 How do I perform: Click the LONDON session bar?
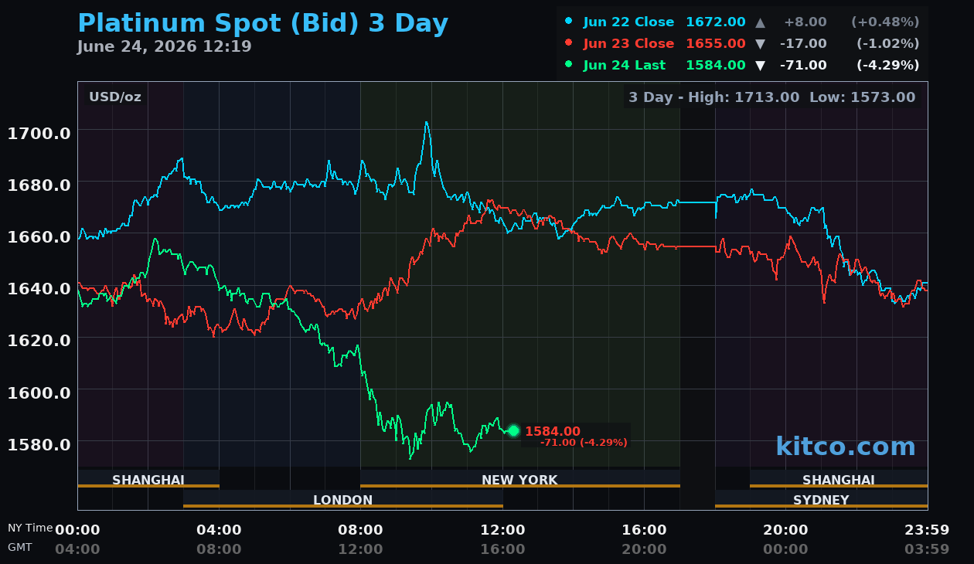click(x=343, y=500)
